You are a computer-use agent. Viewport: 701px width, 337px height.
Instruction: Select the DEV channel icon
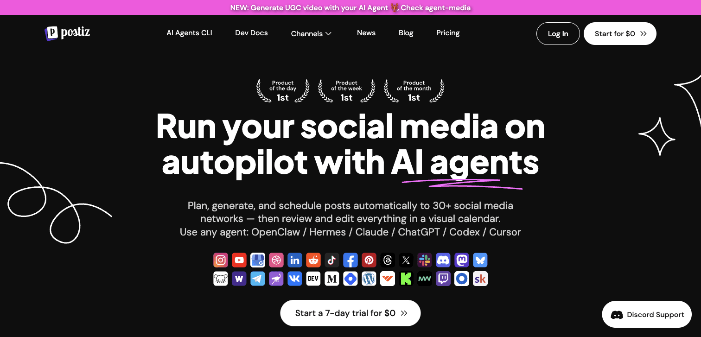[313, 279]
